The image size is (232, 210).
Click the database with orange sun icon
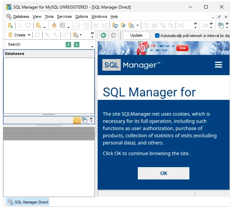point(38,25)
